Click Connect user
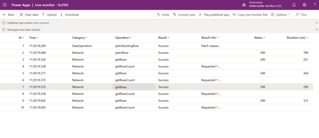 click(x=184, y=15)
